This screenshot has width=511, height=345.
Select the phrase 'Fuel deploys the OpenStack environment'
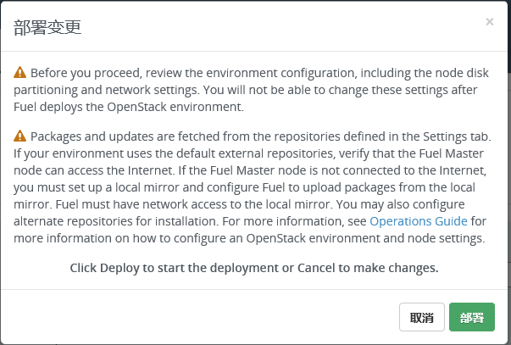click(x=129, y=107)
